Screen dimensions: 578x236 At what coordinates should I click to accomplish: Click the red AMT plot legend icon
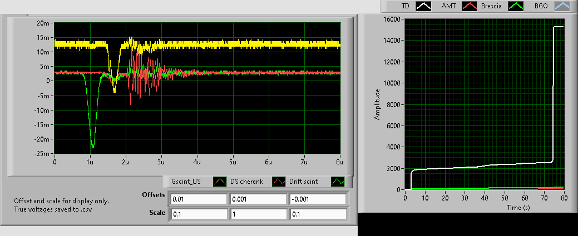[471, 6]
